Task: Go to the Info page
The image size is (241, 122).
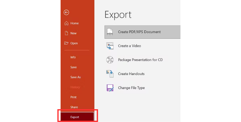Action: pos(73,57)
